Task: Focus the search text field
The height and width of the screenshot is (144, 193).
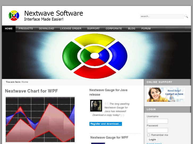Action: pyautogui.click(x=162, y=16)
